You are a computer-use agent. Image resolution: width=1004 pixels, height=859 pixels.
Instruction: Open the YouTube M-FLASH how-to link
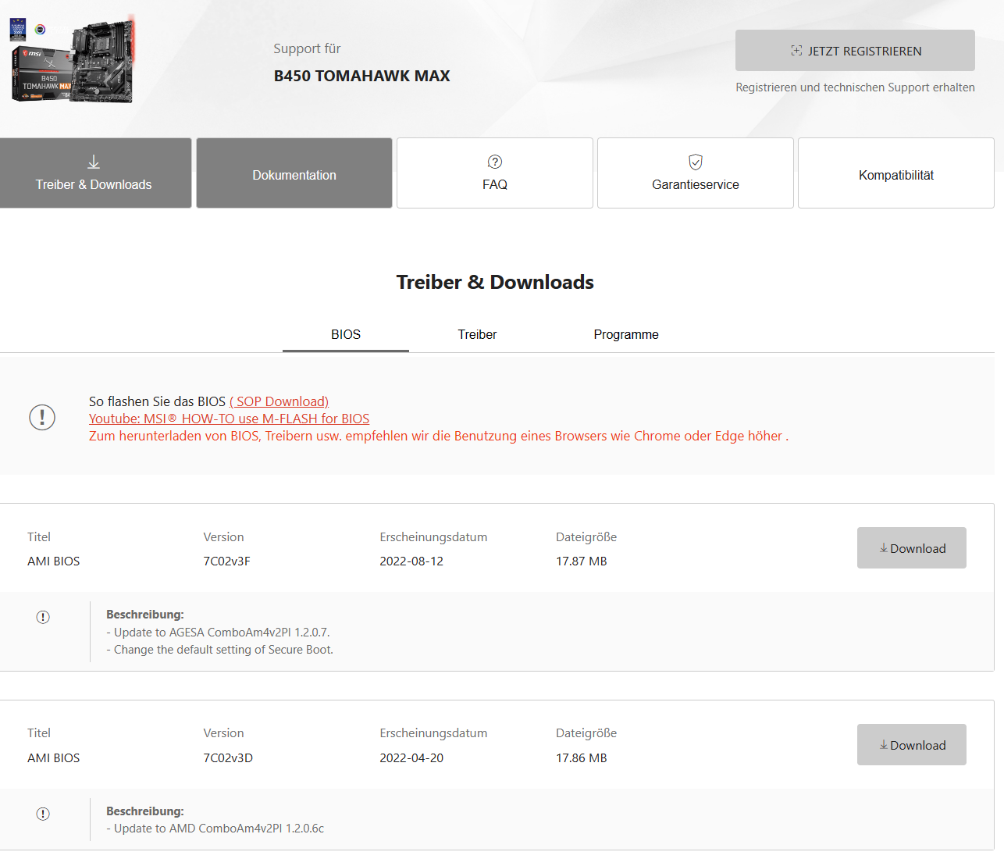point(230,419)
